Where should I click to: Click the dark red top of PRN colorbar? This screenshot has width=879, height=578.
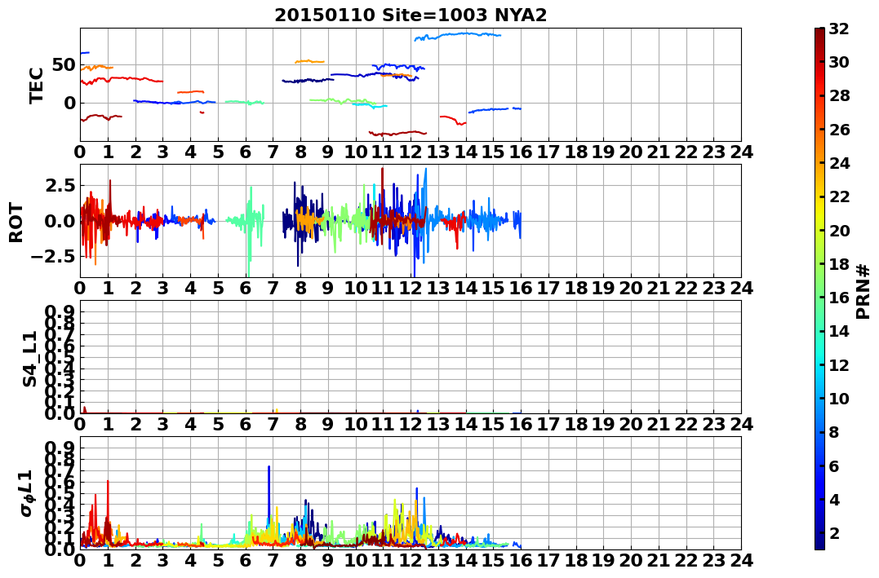pos(819,33)
